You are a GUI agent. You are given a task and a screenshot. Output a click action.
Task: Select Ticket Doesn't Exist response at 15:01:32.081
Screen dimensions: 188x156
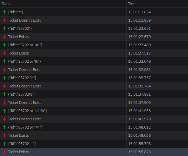(94, 70)
